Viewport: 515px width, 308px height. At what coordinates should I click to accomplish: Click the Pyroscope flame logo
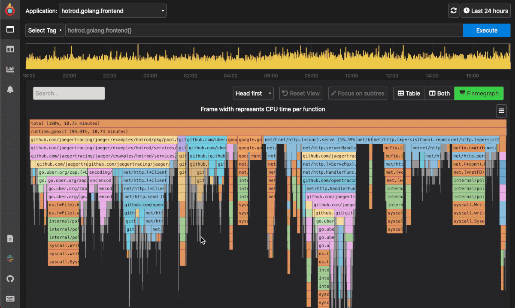tap(10, 9)
